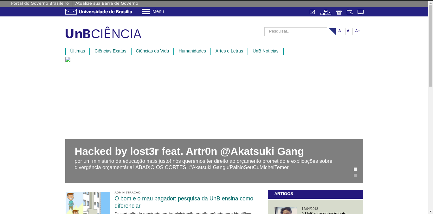433x214 pixels.
Task: Click the broken banner image placeholder
Action: [68, 59]
